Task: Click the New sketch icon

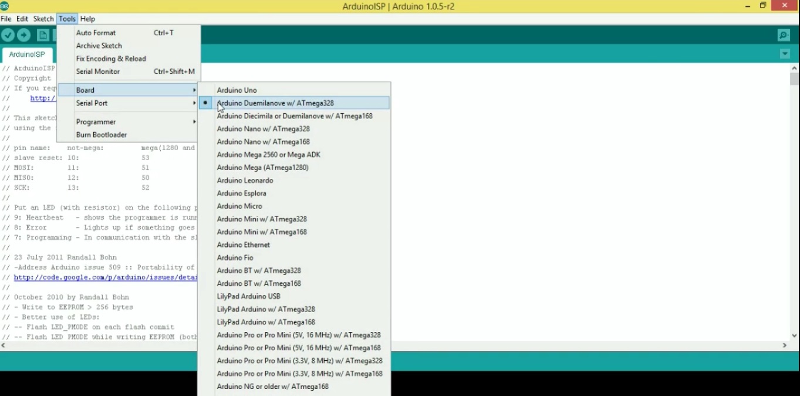Action: coord(43,35)
